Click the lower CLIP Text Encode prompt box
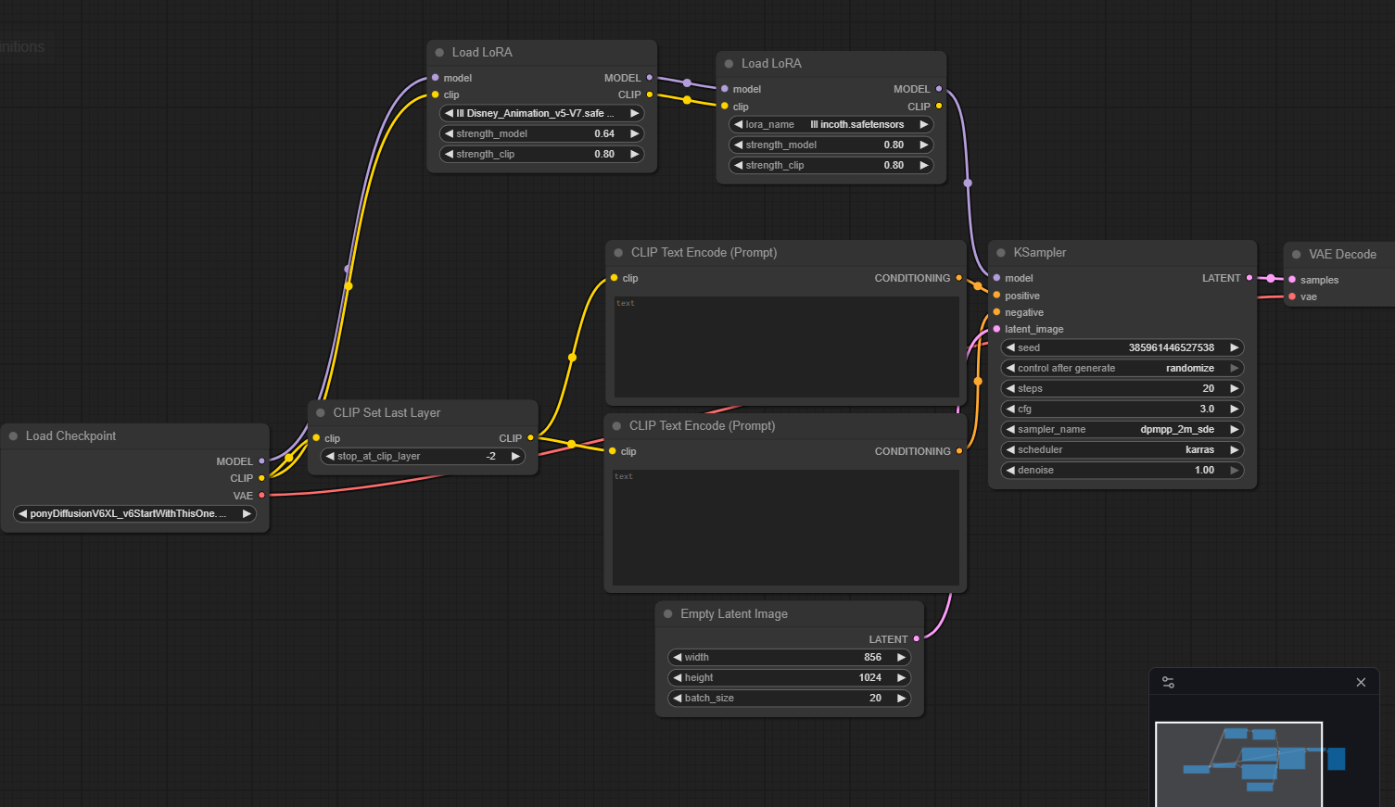The image size is (1395, 807). (x=786, y=528)
